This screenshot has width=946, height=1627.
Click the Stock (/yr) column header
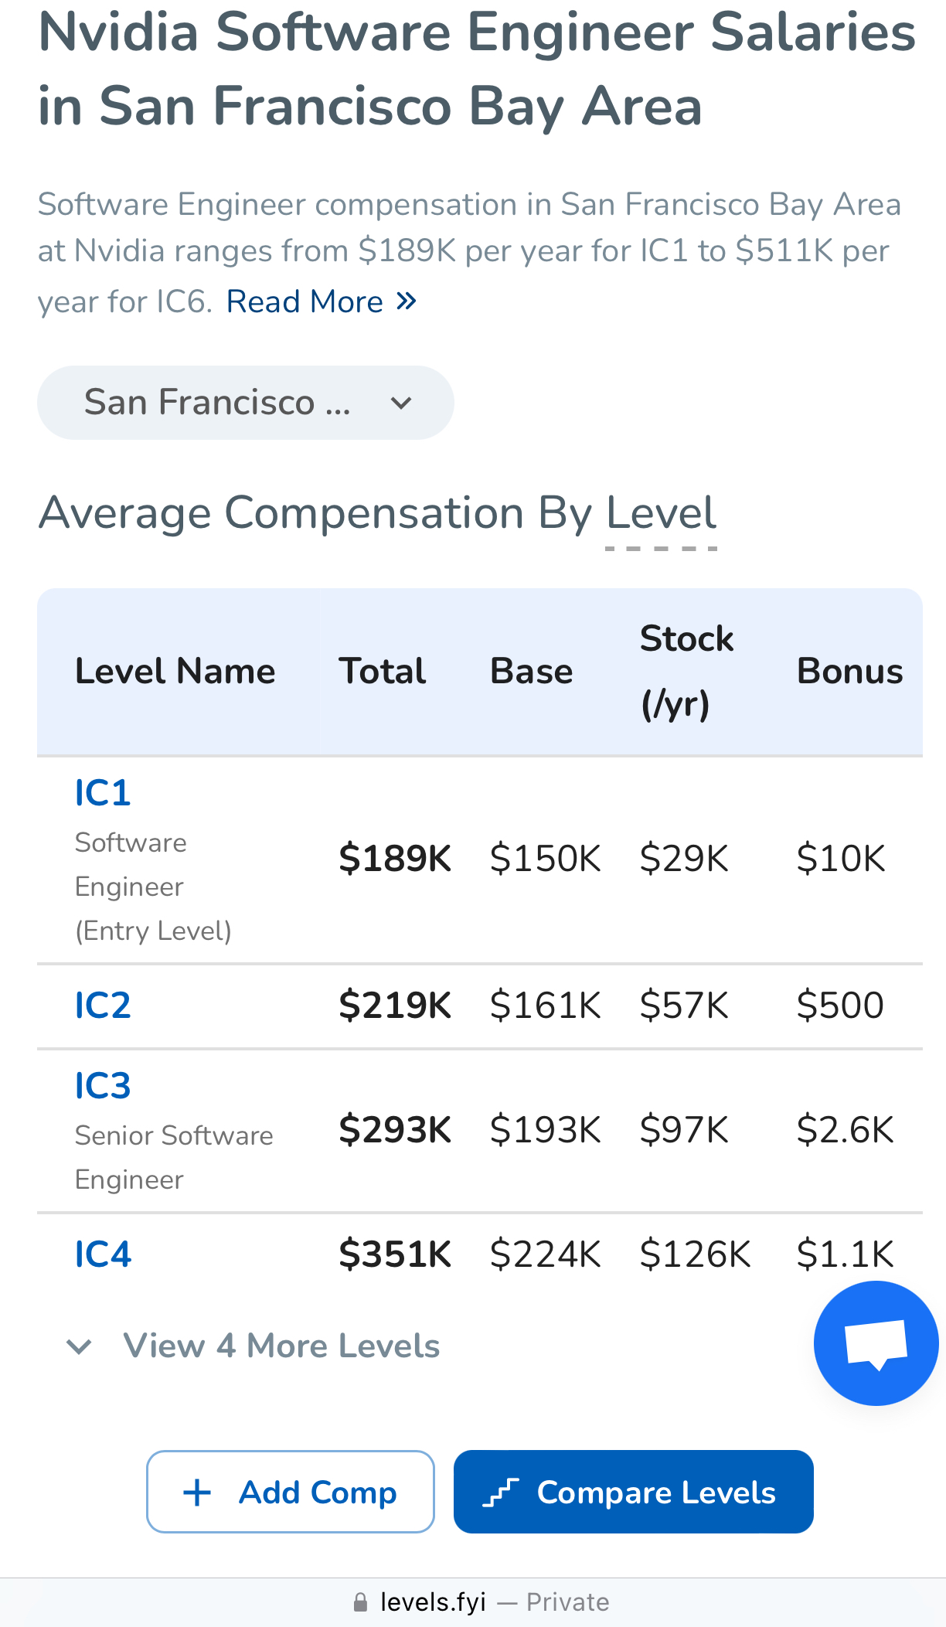click(x=686, y=671)
